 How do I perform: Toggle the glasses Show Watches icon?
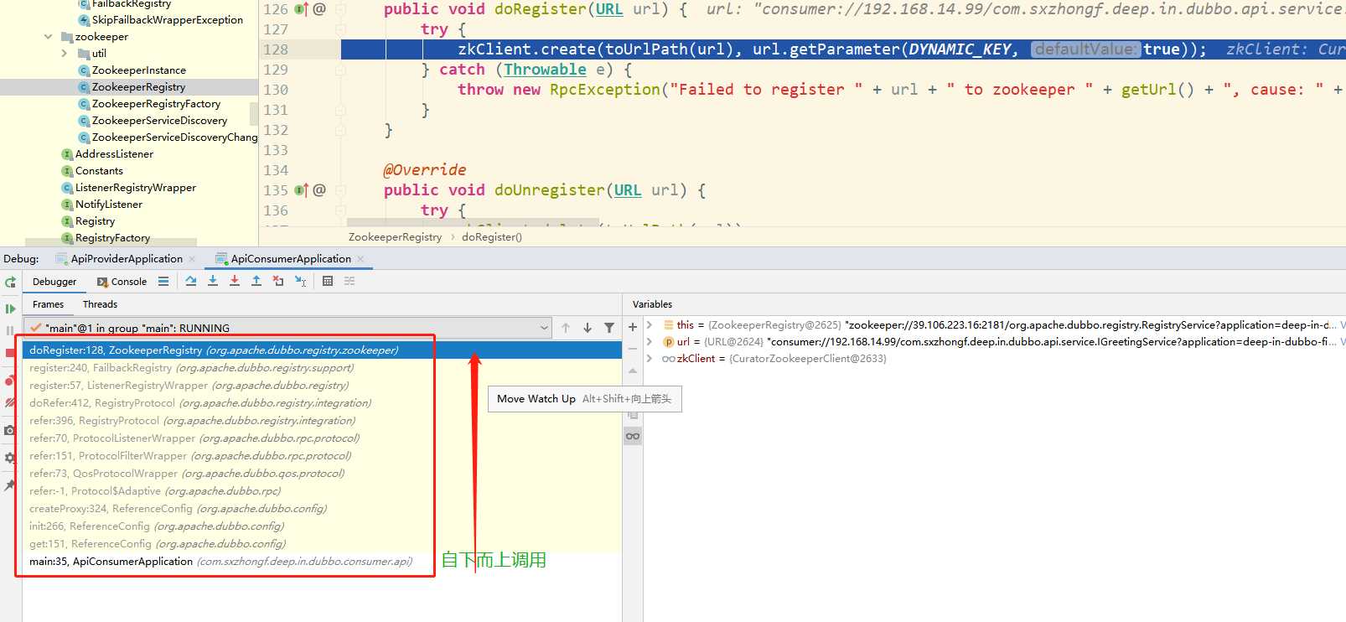633,436
